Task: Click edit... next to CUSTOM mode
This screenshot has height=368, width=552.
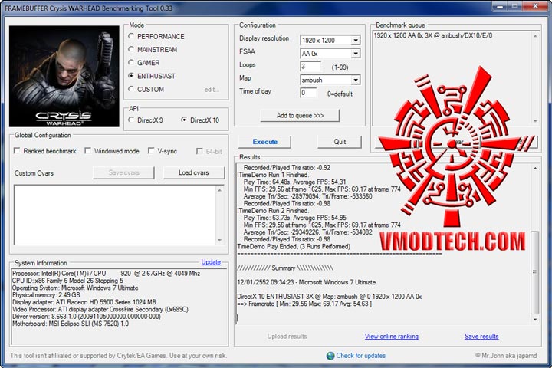Action: [x=212, y=90]
